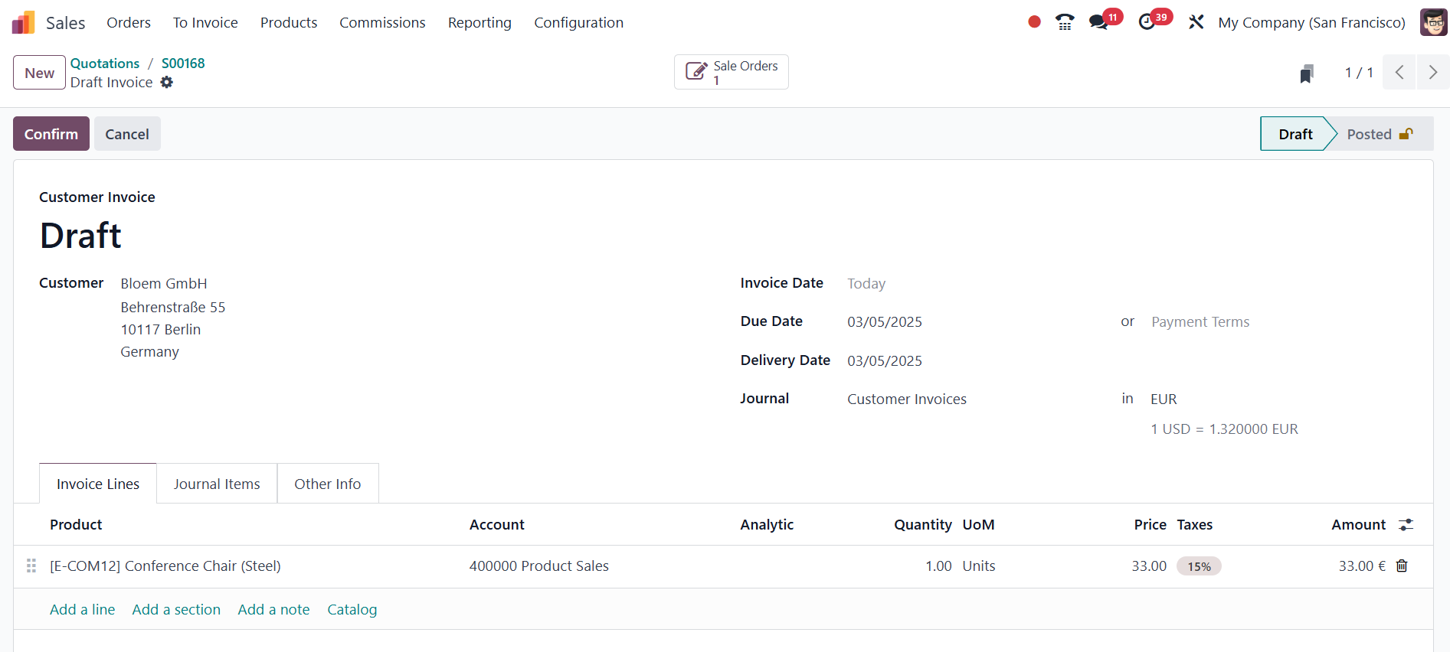The width and height of the screenshot is (1450, 652).
Task: Switch to the Journal Items tab
Action: (217, 484)
